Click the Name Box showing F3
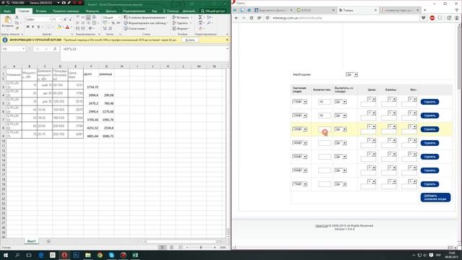Image resolution: width=462 pixels, height=260 pixels. click(x=13, y=49)
